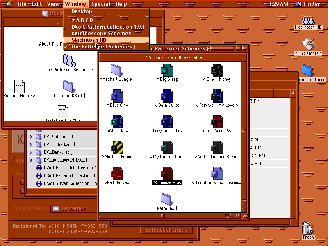Click the 16 items, 7.95 GB available header
This screenshot has height=246, width=328.
click(173, 57)
